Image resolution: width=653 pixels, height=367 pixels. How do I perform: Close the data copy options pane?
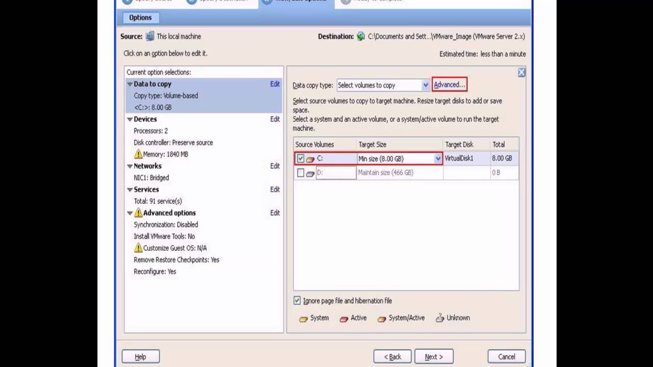[521, 72]
